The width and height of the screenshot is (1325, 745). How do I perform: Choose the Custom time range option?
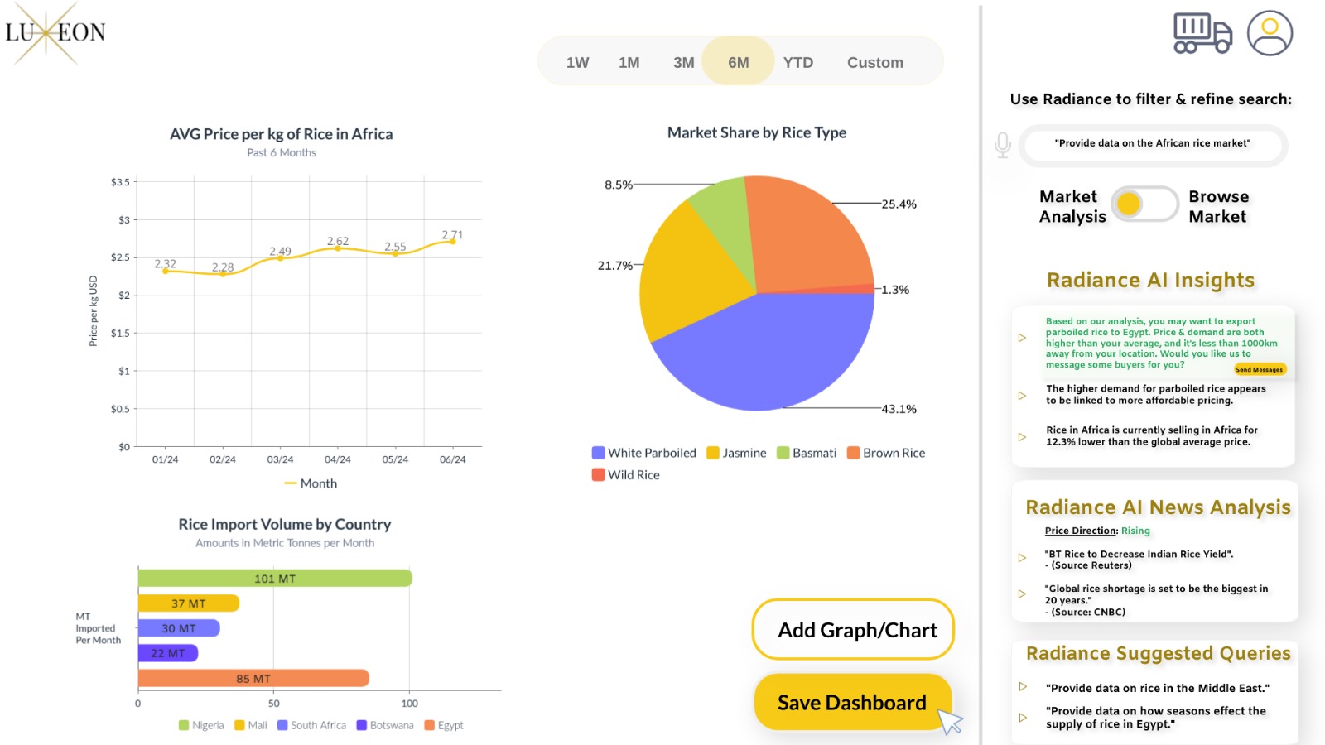[x=874, y=63]
